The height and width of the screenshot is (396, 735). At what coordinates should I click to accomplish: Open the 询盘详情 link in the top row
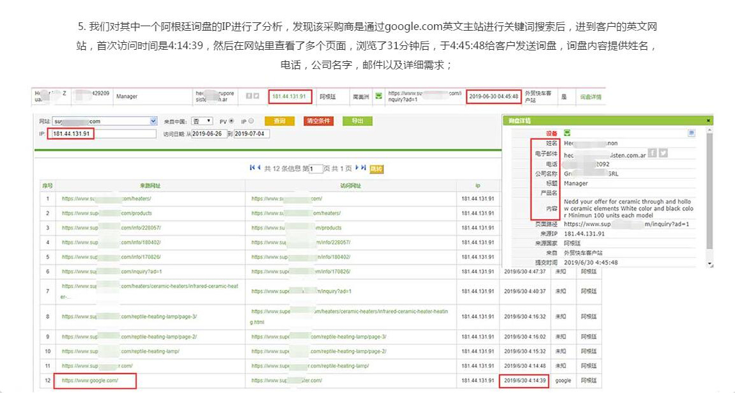(590, 96)
